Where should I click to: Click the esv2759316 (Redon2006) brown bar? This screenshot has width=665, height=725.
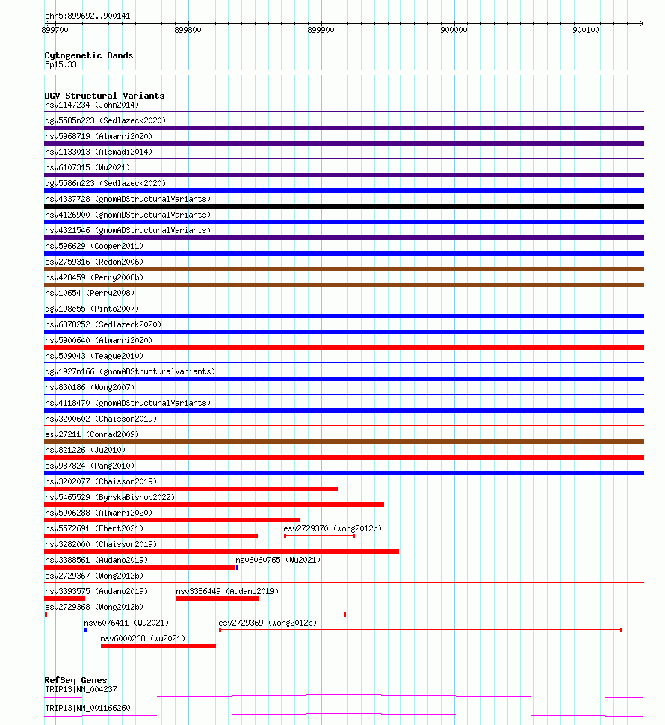[x=344, y=270]
